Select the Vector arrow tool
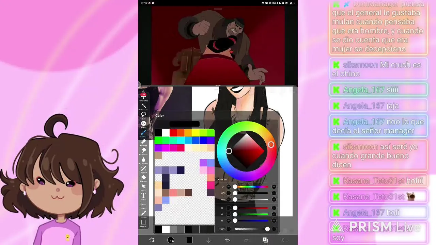Screen dimensions: 436x245 [143, 186]
